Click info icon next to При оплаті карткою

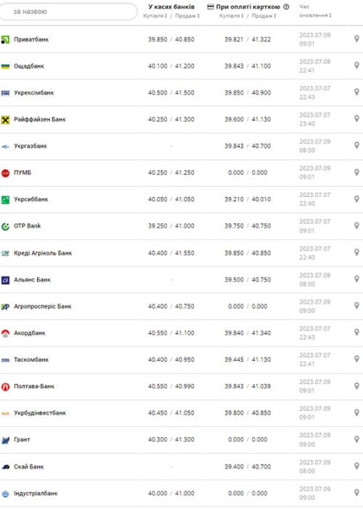click(286, 7)
